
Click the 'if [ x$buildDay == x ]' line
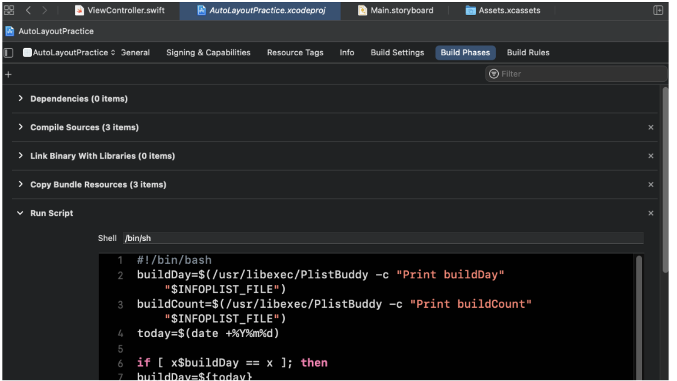[x=232, y=362]
